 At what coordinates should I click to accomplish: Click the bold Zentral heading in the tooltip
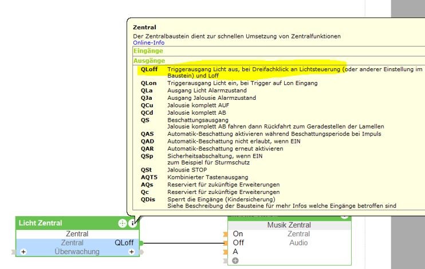coord(144,27)
